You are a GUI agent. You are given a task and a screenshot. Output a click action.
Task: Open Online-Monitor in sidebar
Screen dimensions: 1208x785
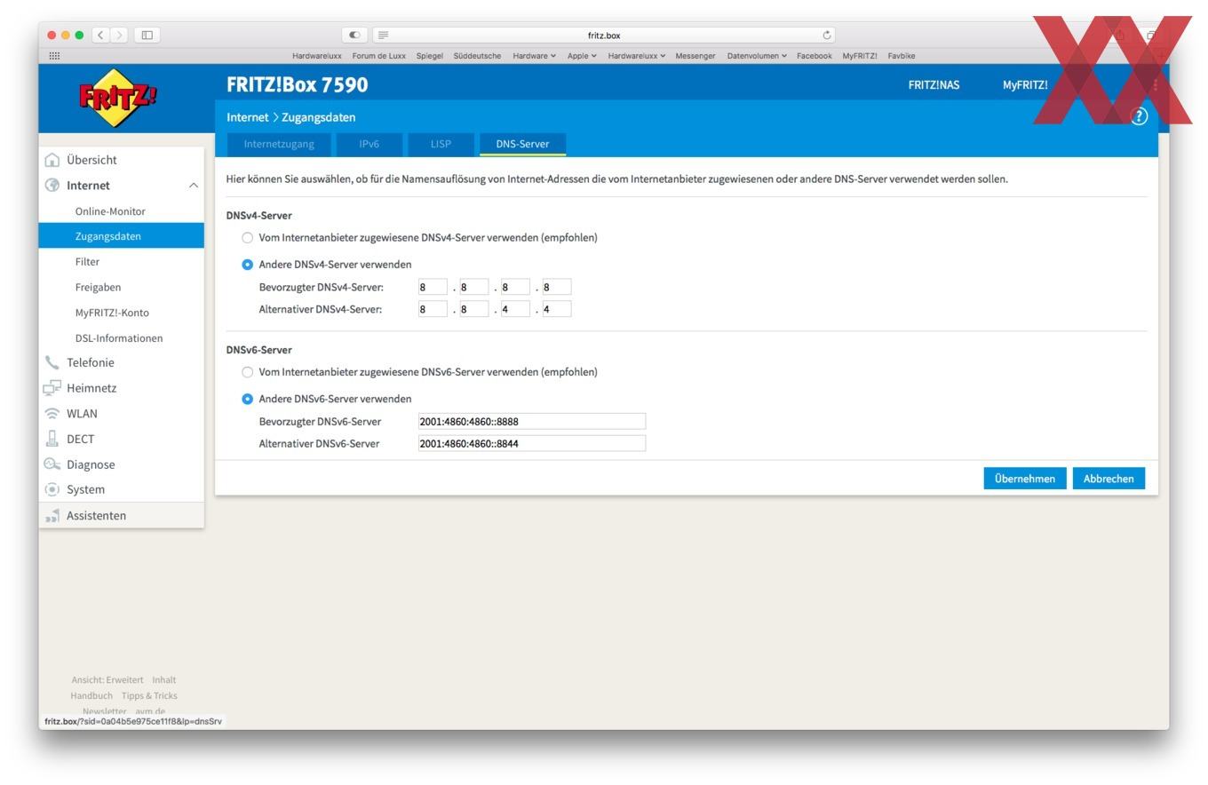point(110,211)
